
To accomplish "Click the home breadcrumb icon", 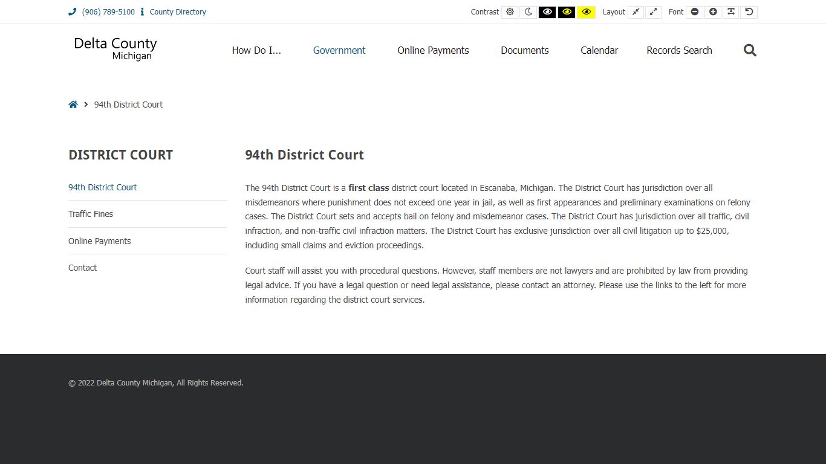I will coord(73,104).
